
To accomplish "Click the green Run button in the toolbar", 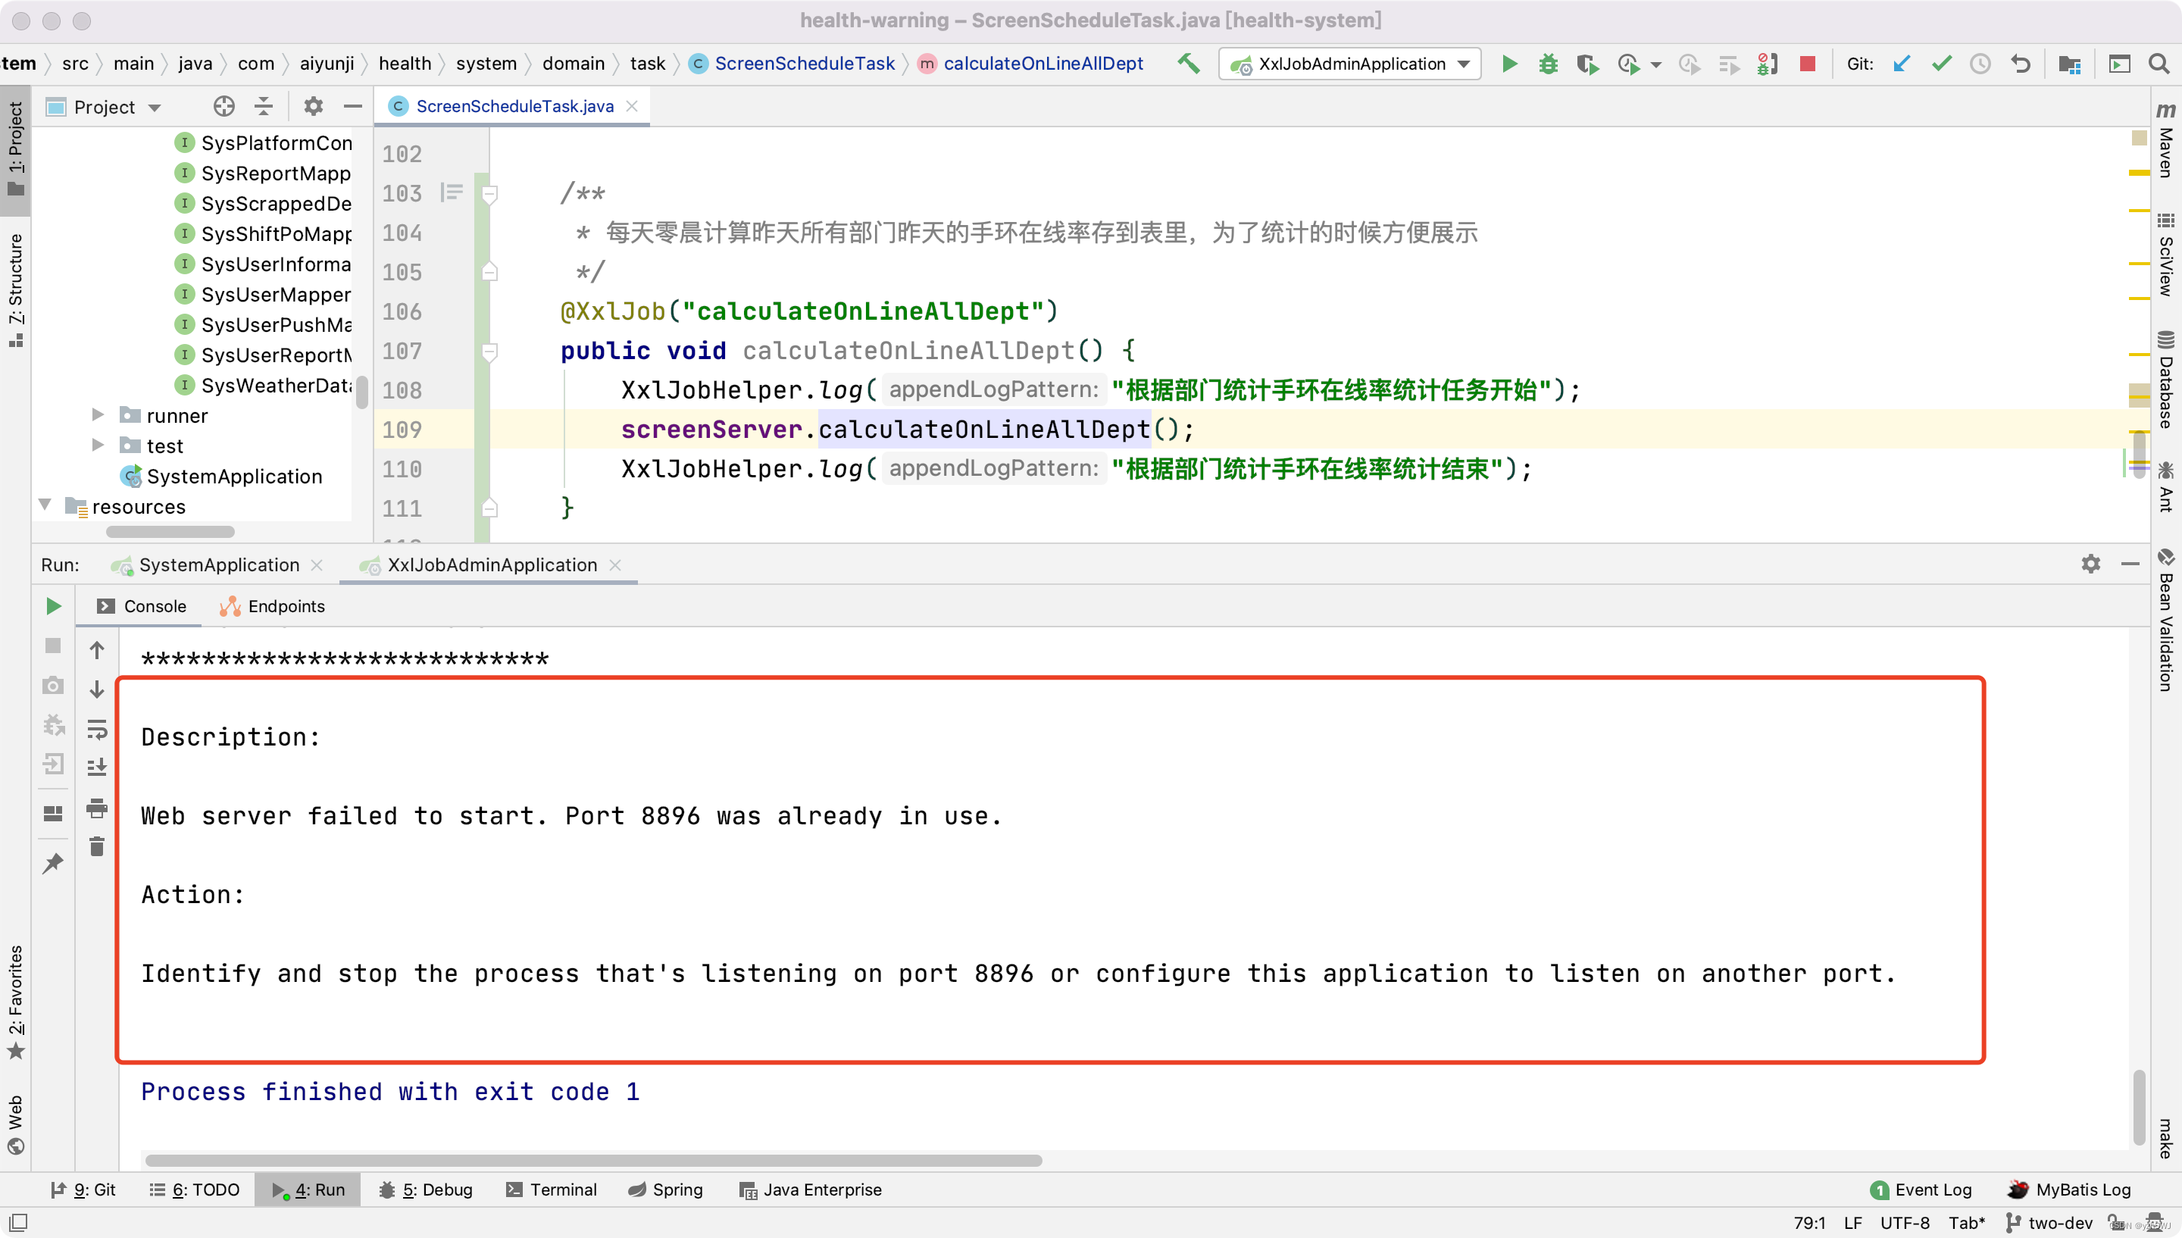I will pyautogui.click(x=1508, y=64).
